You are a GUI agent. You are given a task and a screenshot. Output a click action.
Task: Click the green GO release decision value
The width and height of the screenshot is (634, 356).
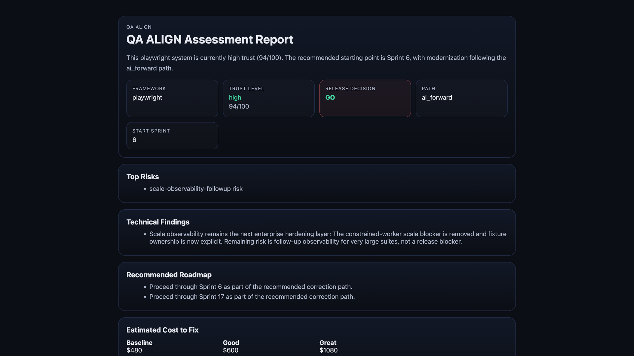pyautogui.click(x=330, y=98)
